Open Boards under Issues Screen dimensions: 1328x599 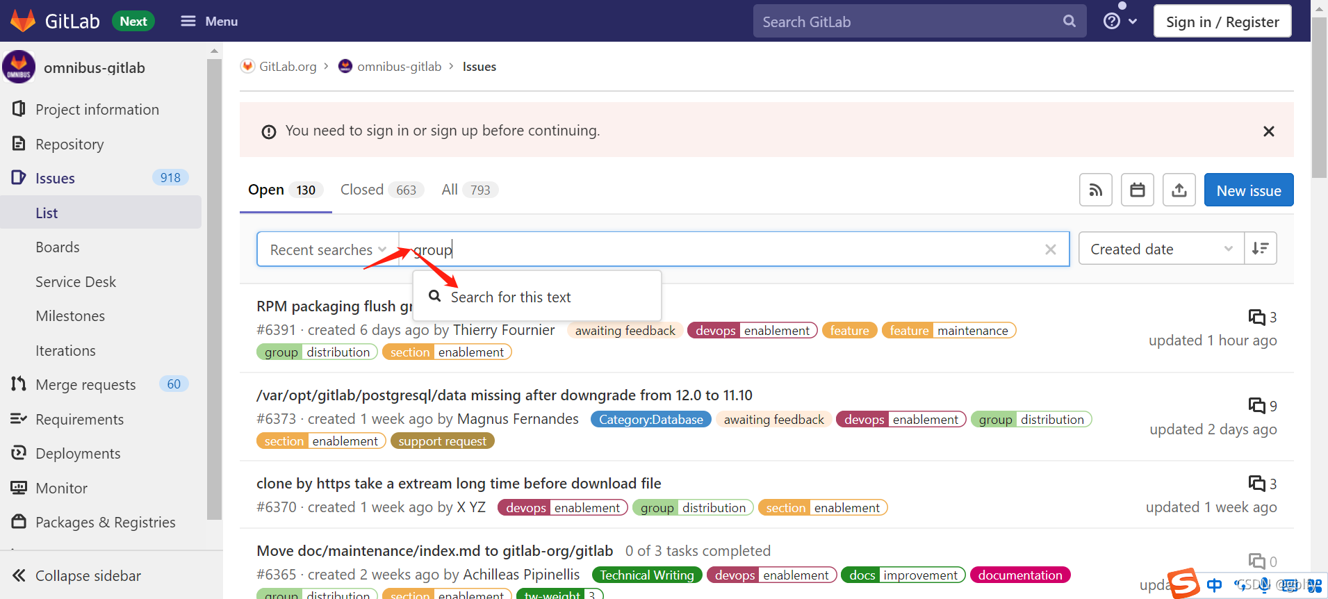(58, 247)
